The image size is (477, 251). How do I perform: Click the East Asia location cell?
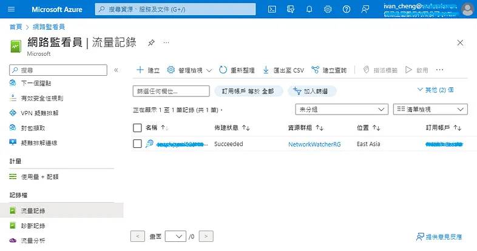pyautogui.click(x=368, y=144)
